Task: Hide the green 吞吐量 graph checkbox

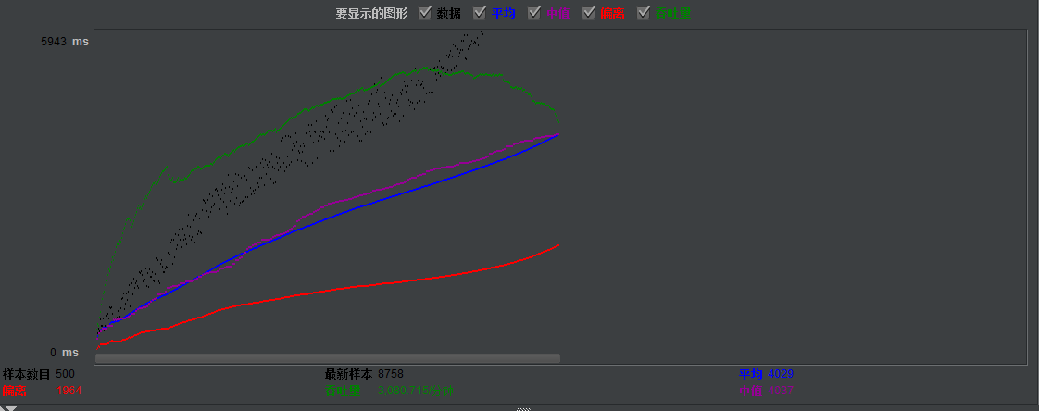Action: click(644, 13)
